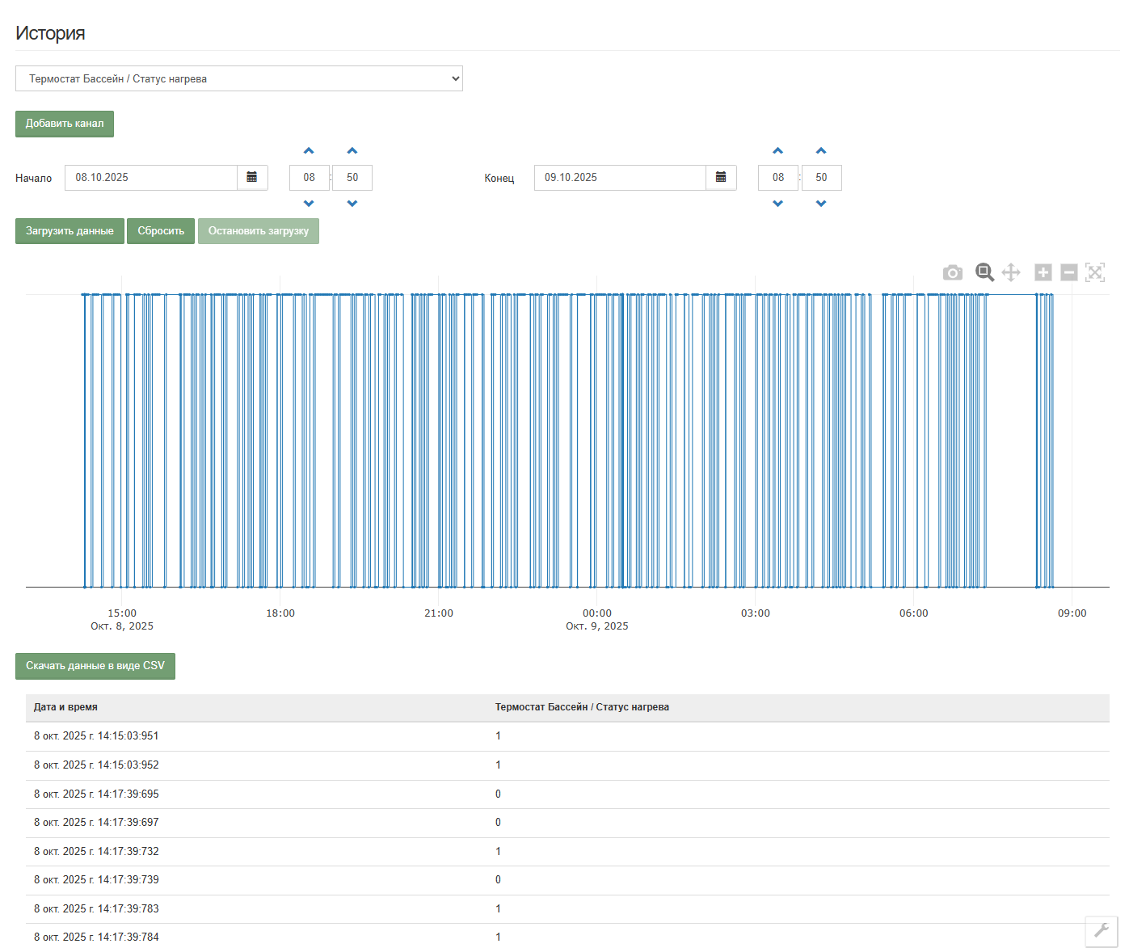The width and height of the screenshot is (1129, 948).
Task: Open the start date calendar picker
Action: [x=252, y=178]
